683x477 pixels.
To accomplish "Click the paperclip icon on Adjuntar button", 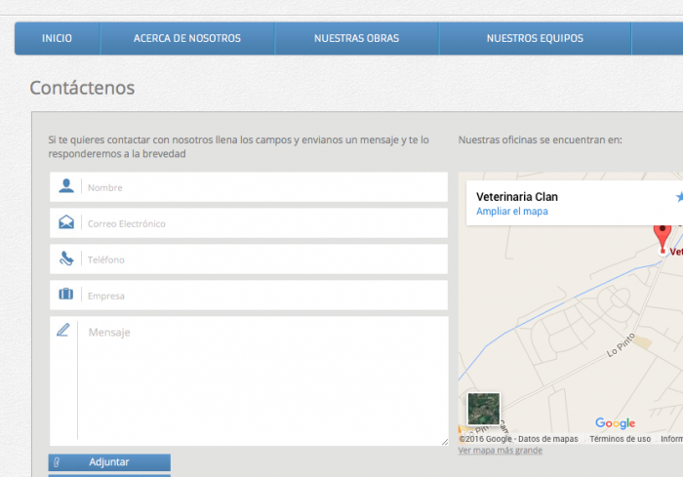I will coord(58,461).
